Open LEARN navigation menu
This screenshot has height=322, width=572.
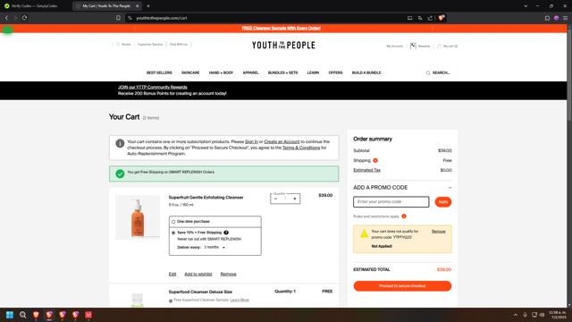pyautogui.click(x=313, y=72)
